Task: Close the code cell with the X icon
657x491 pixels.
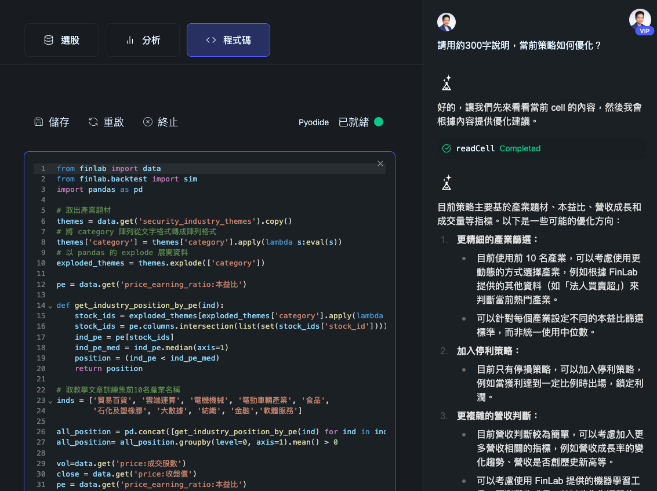Action: click(x=380, y=163)
